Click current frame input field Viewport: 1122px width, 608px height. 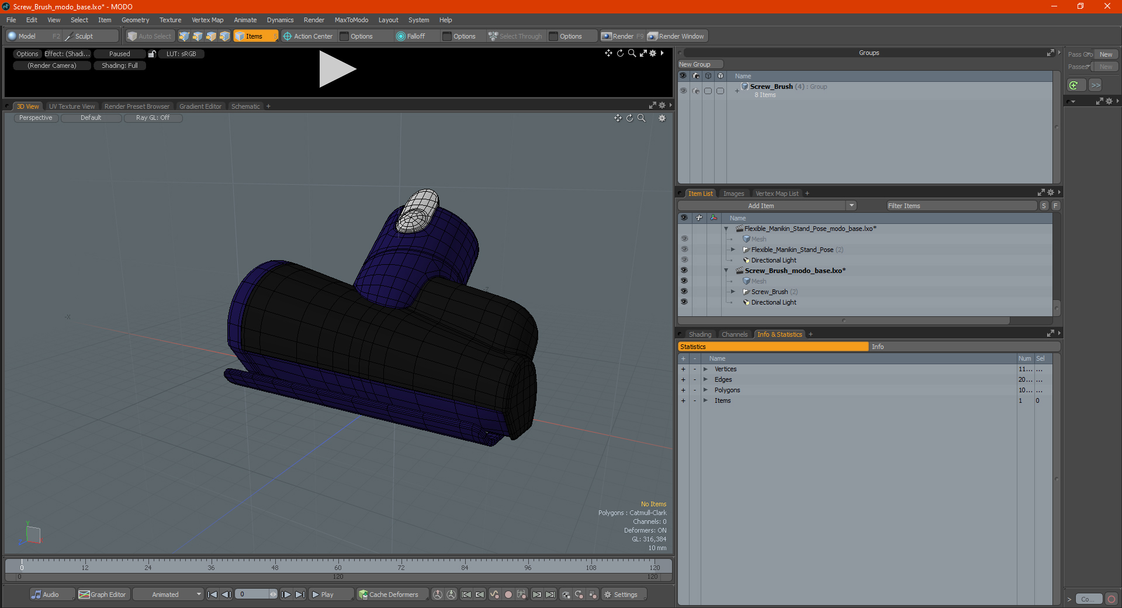tap(252, 595)
